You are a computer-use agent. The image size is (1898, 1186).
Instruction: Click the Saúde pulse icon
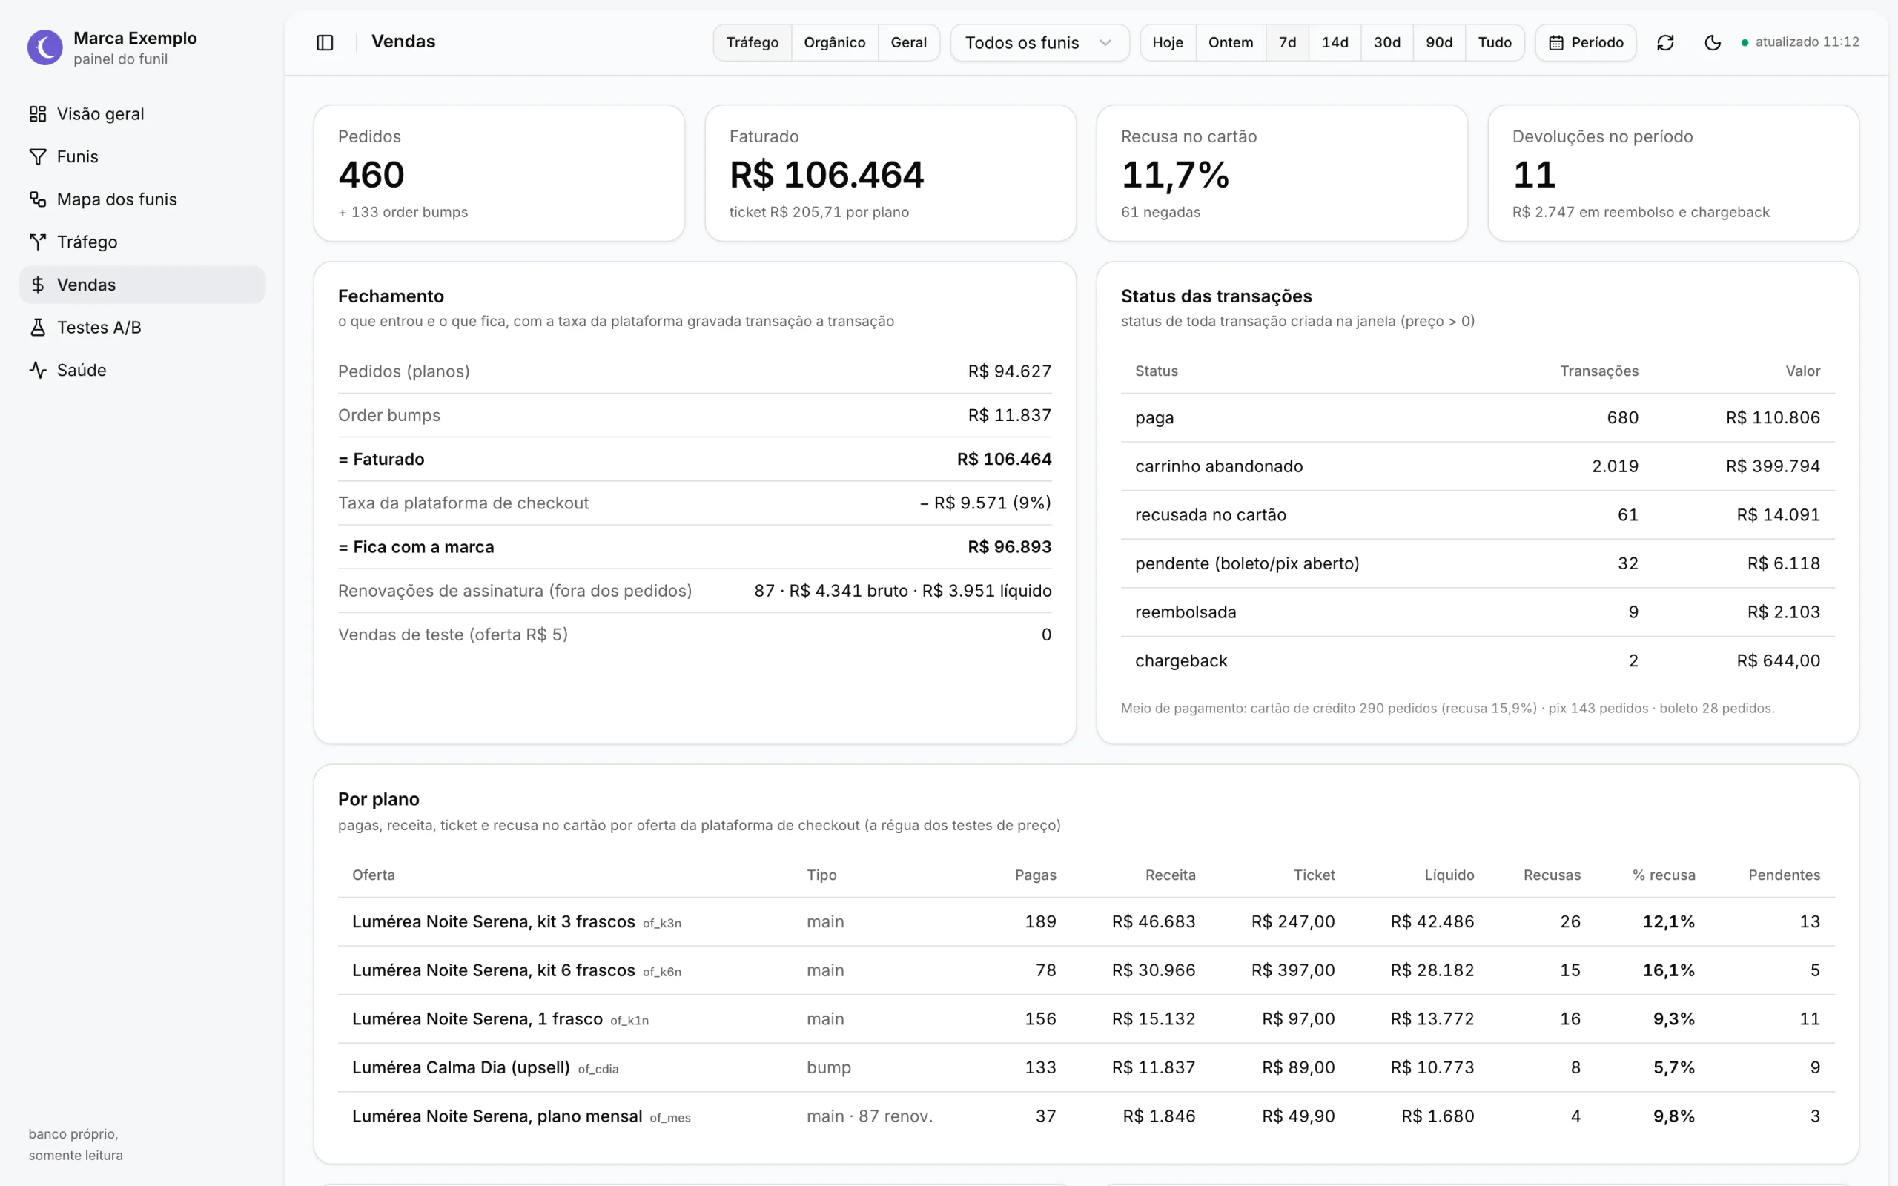tap(38, 370)
